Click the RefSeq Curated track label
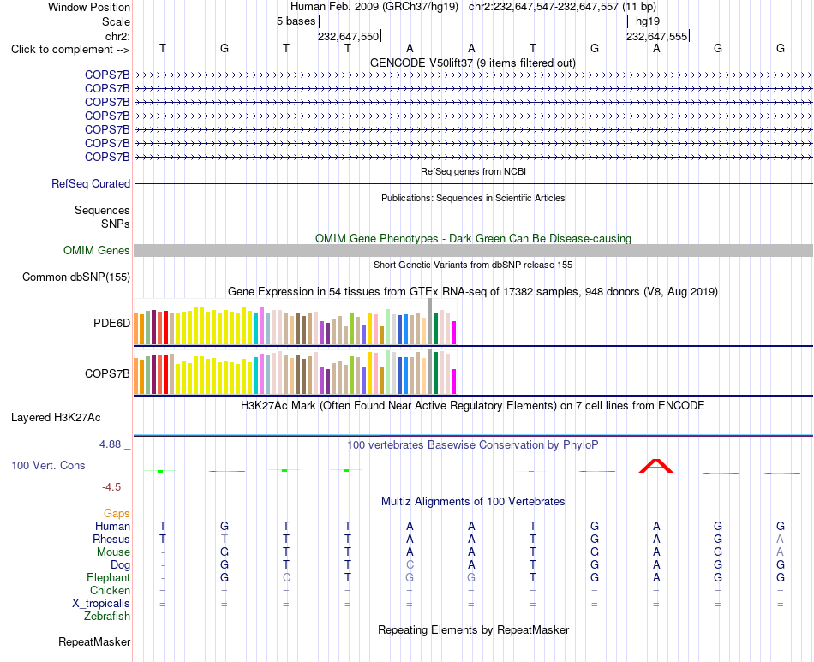This screenshot has width=814, height=662. (x=91, y=183)
